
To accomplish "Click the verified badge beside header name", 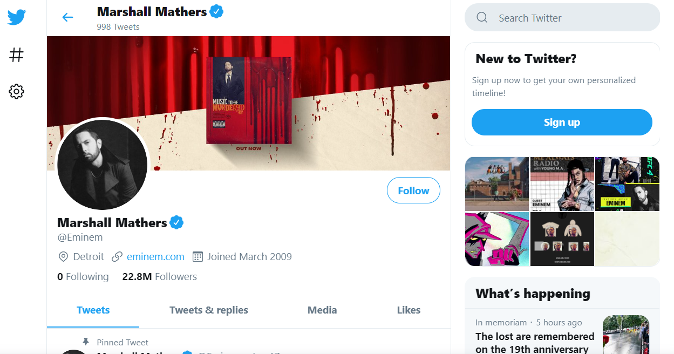I will point(216,11).
